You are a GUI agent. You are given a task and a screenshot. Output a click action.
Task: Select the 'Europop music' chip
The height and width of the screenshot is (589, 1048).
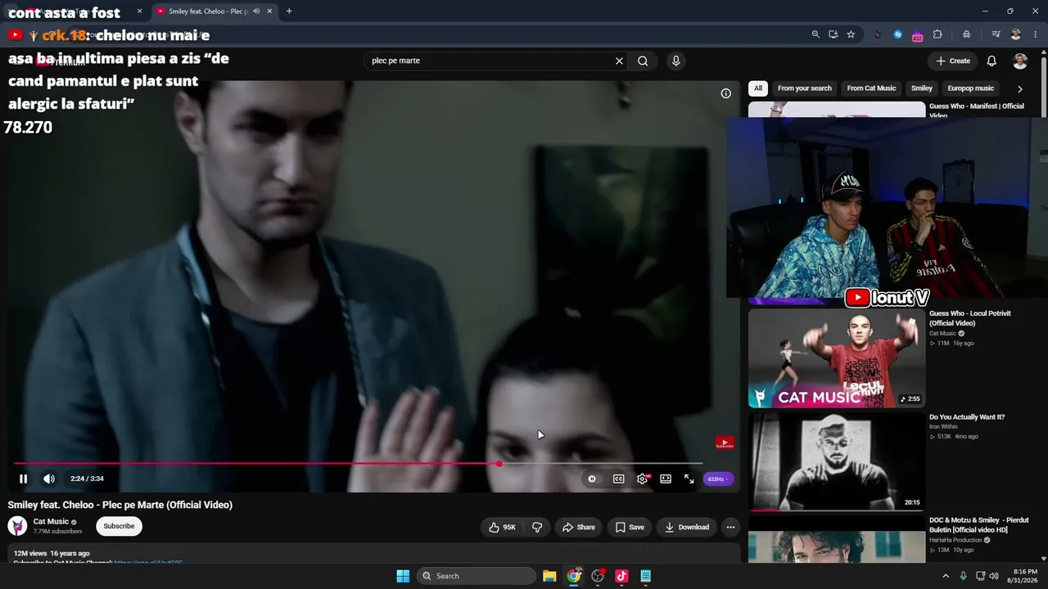[971, 88]
